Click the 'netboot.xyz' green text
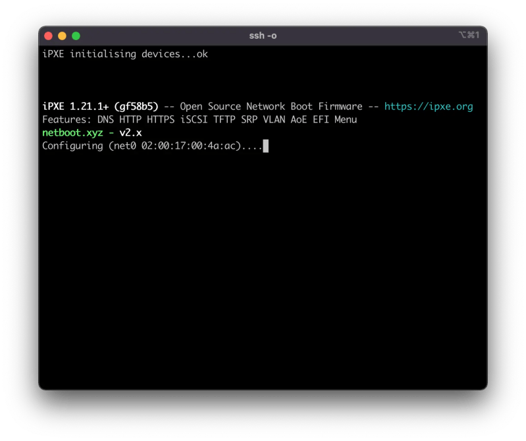 pos(72,133)
